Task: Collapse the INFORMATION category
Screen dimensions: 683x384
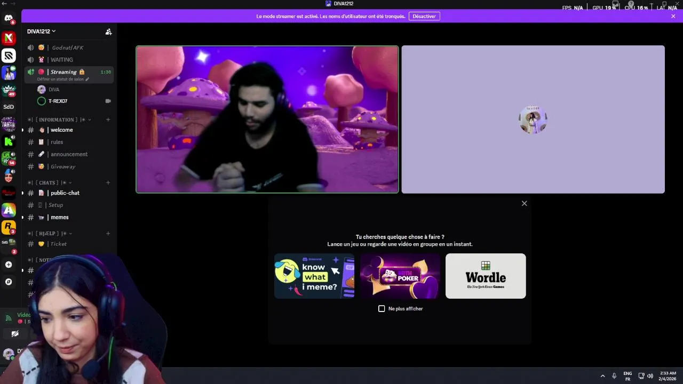Action: click(60, 119)
